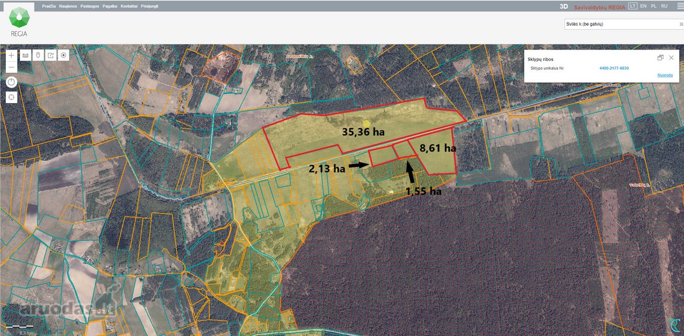Zoom in with the plus button

11,55
